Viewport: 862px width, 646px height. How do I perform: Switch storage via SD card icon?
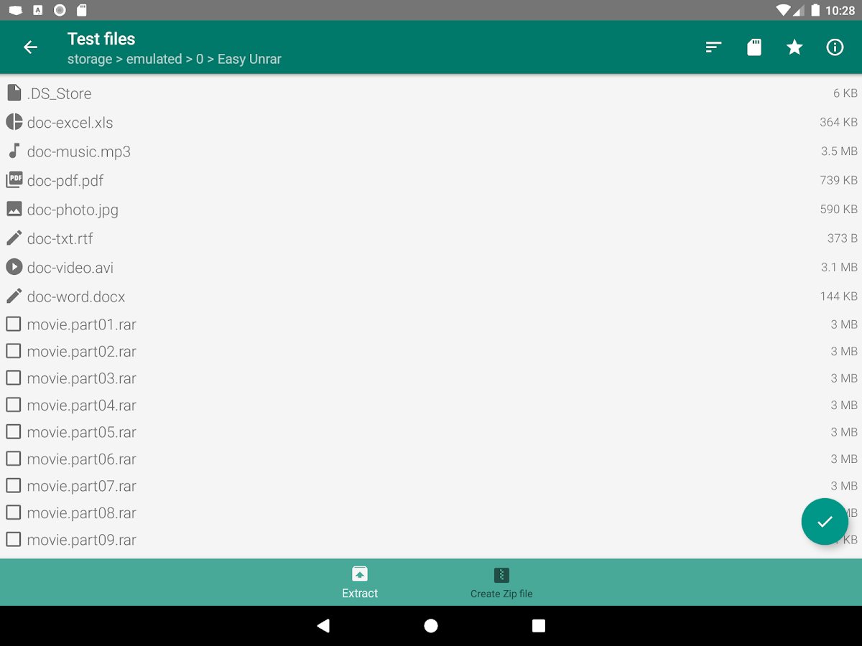(x=754, y=47)
